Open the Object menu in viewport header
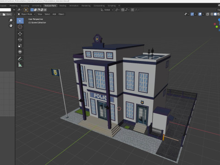This screenshot has width=220, height=165. coord(61,14)
